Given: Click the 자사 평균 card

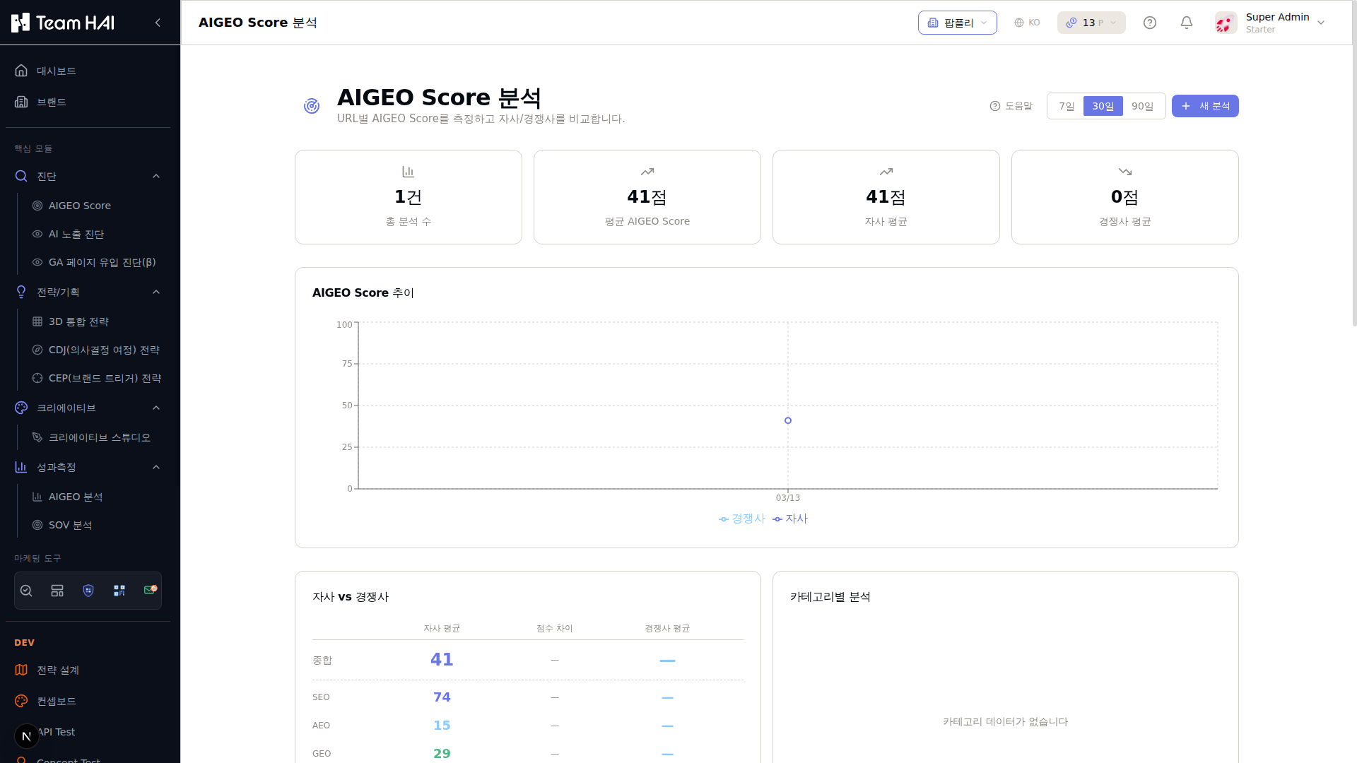Looking at the screenshot, I should tap(886, 197).
